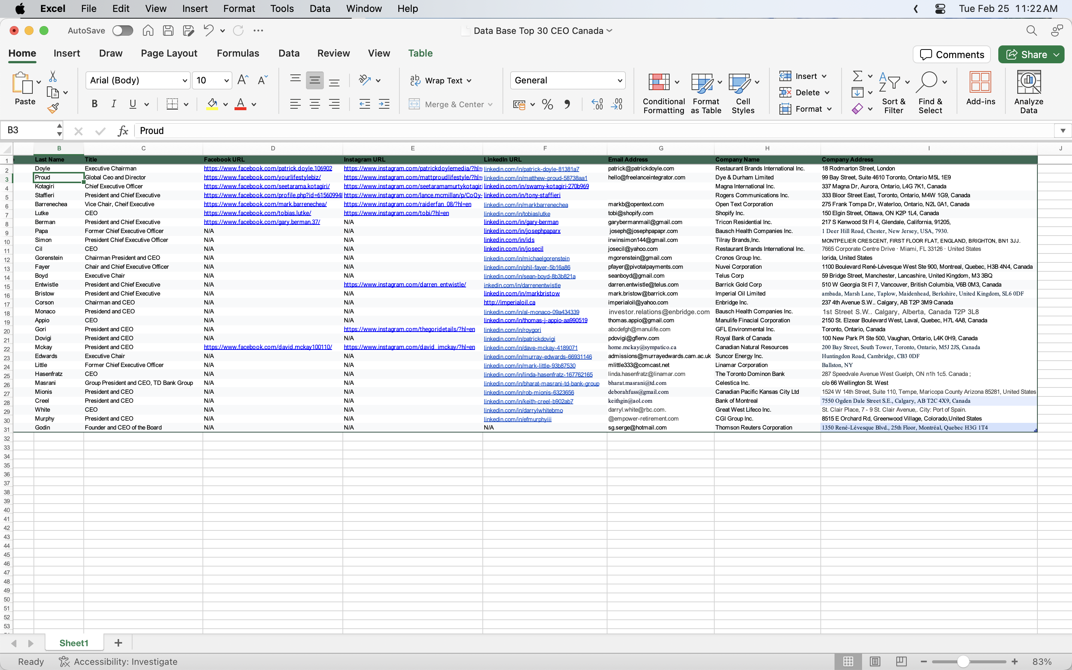Click the top align icon
The image size is (1072, 670).
click(x=296, y=80)
